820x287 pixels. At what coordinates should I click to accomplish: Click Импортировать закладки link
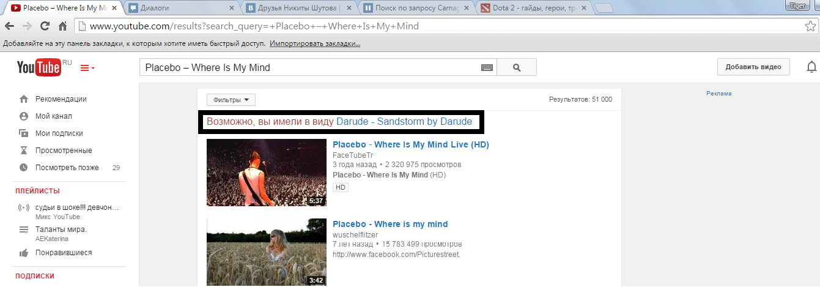tap(315, 44)
